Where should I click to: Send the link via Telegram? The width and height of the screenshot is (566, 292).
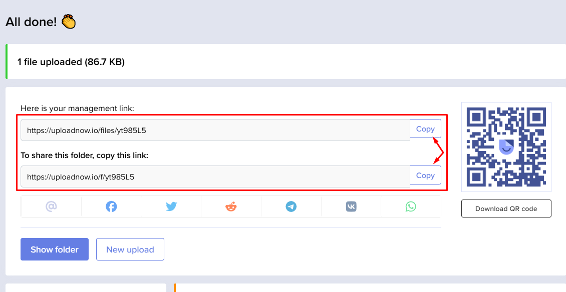[291, 206]
